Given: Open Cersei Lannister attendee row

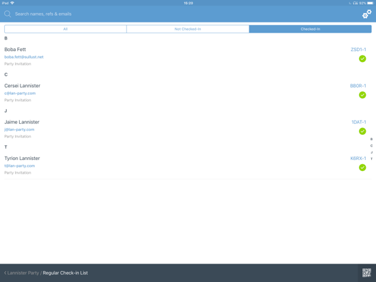Looking at the screenshot, I should (188, 93).
